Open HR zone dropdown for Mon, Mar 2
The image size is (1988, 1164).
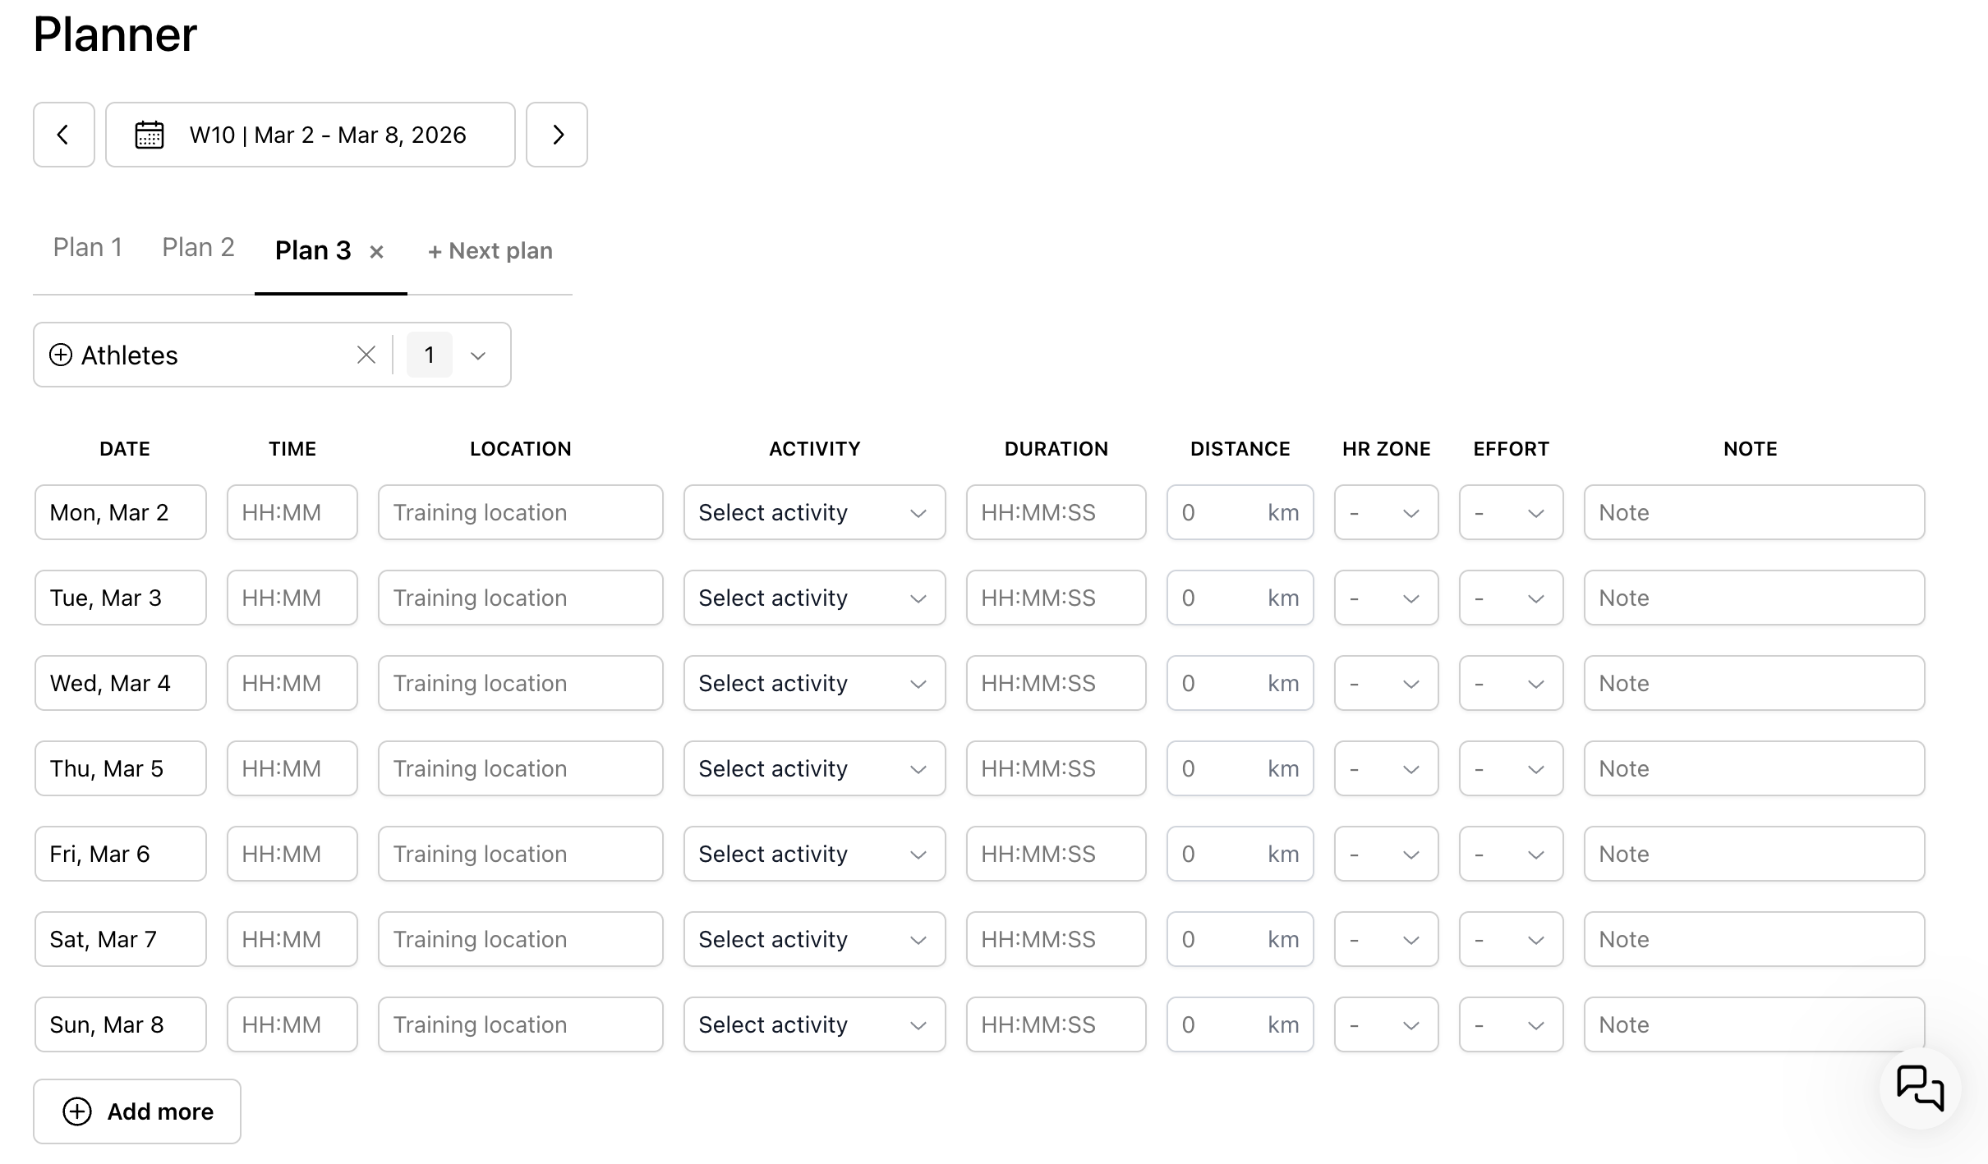tap(1387, 512)
